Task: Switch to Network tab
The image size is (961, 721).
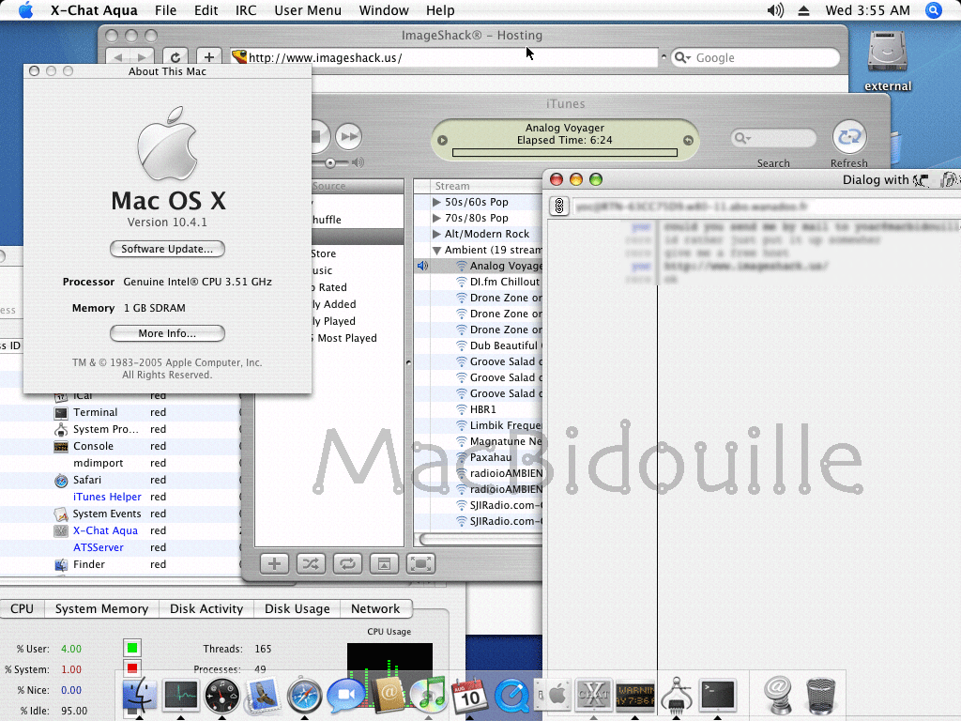Action: 375,608
